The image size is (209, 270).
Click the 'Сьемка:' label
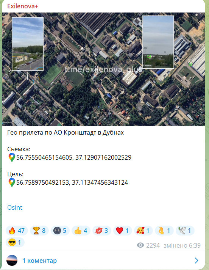(x=19, y=149)
